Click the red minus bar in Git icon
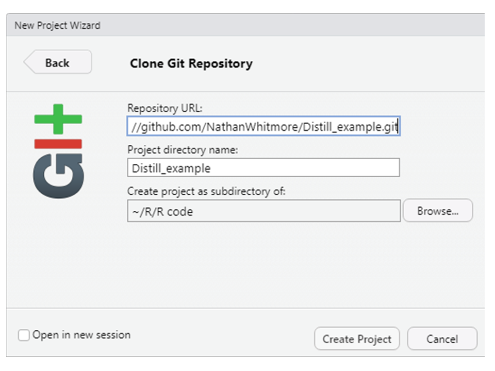Viewport: 495px width, 371px height. pyautogui.click(x=58, y=144)
